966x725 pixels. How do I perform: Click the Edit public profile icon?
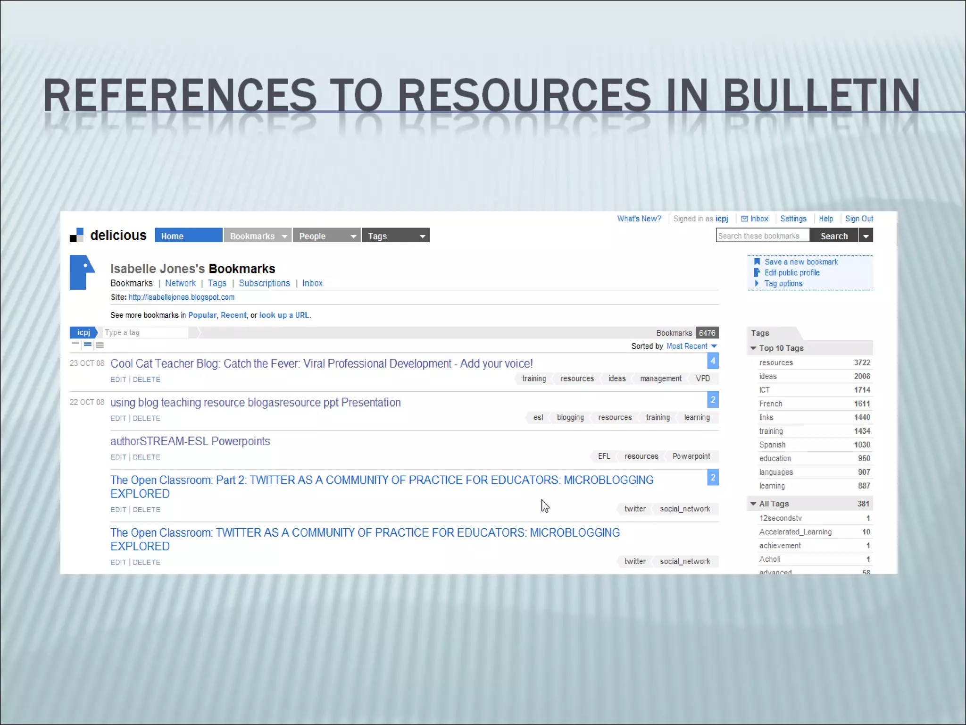757,272
